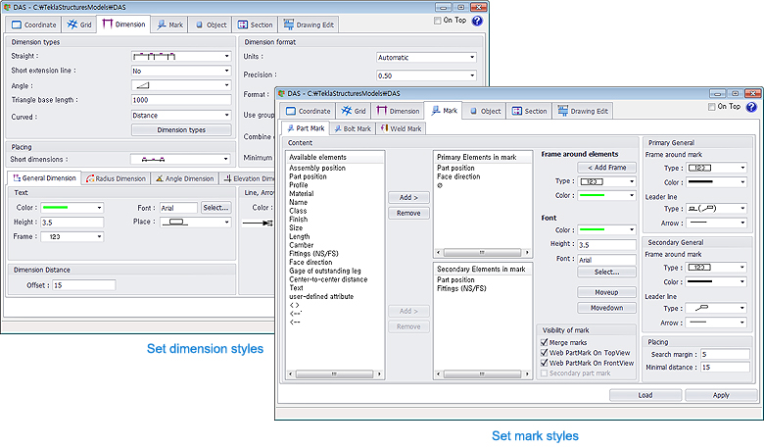Open the Radius Dimension tab
The image size is (764, 448).
(115, 178)
